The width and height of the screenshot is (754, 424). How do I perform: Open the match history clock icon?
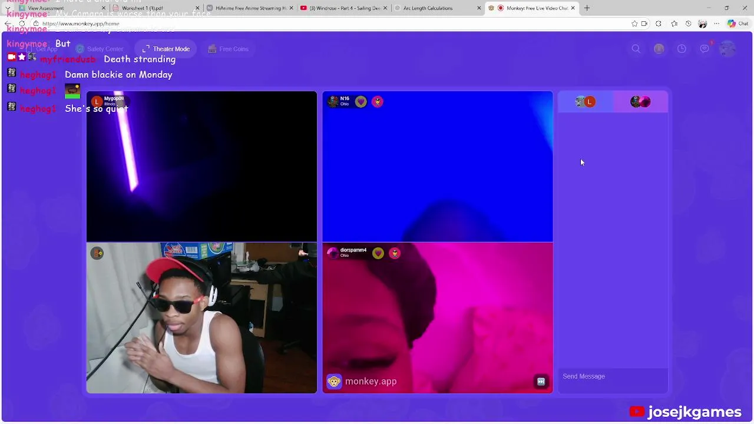tap(682, 49)
